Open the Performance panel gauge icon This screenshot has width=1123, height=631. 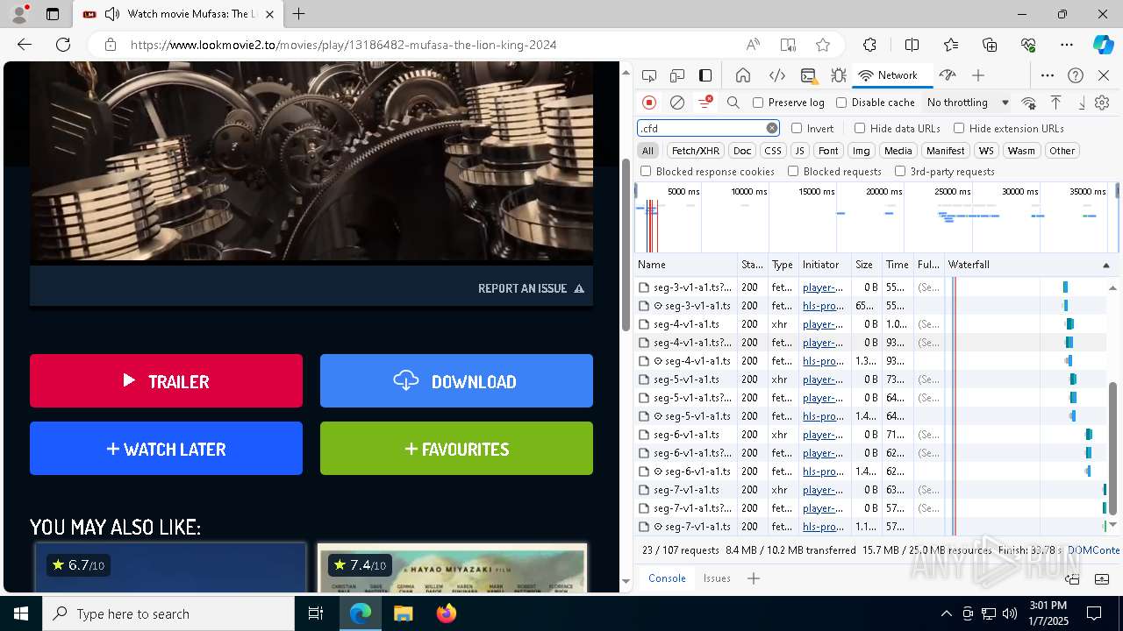pos(947,75)
